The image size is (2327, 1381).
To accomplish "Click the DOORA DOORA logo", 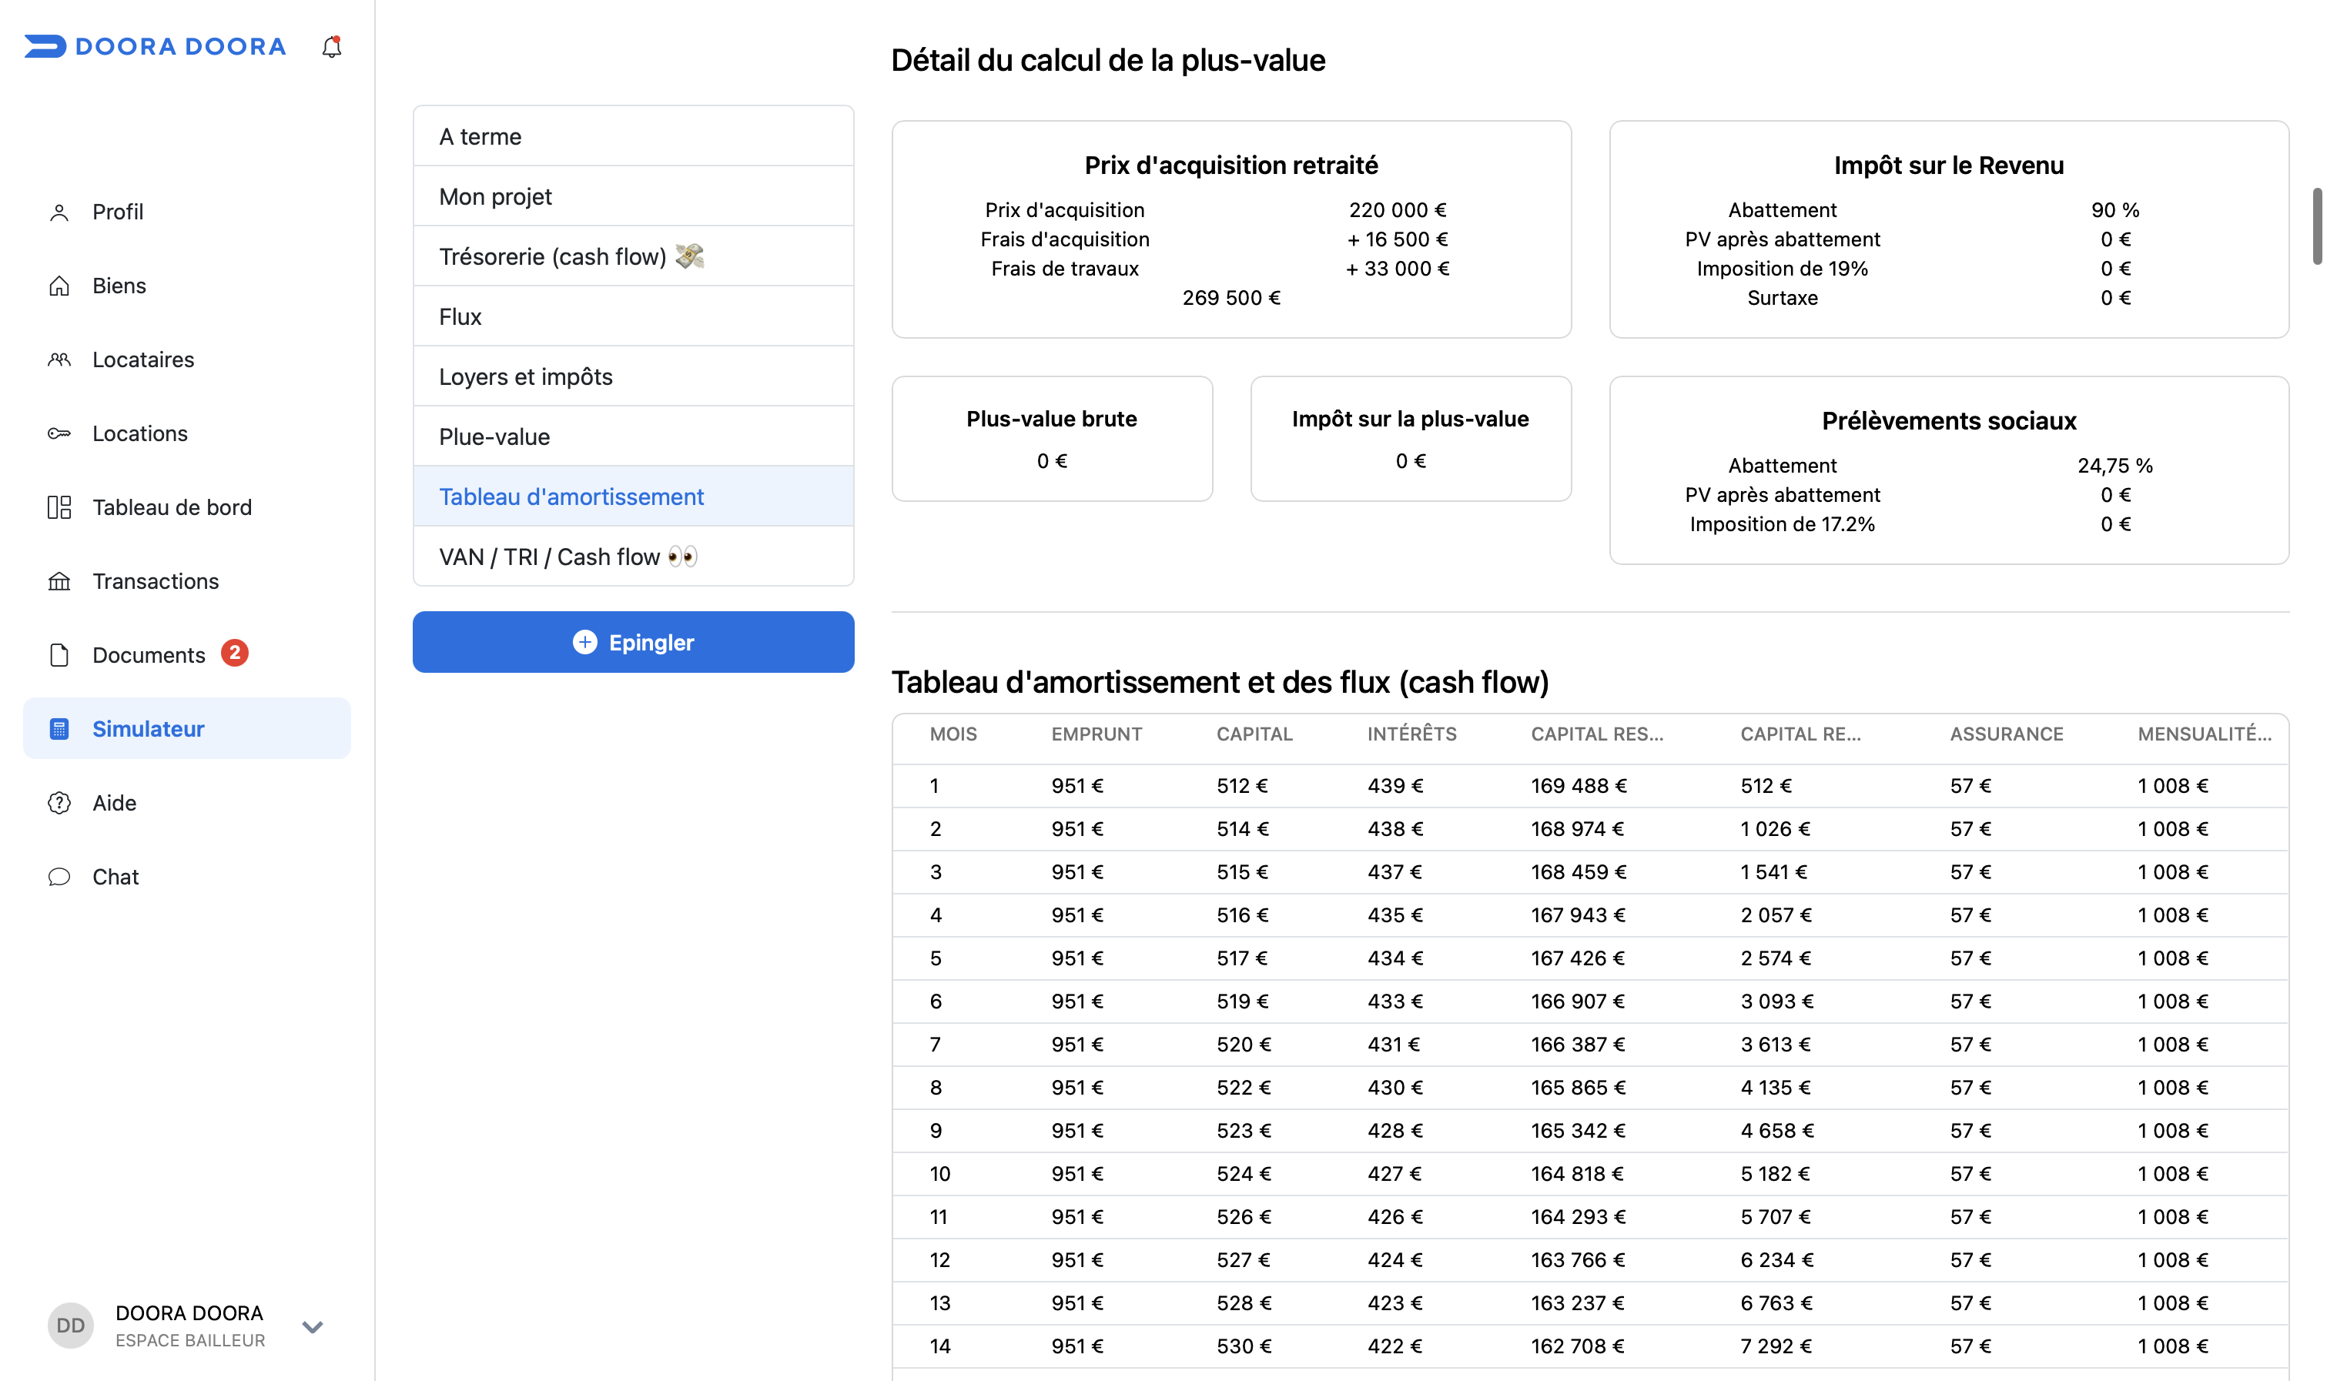I will [x=156, y=46].
